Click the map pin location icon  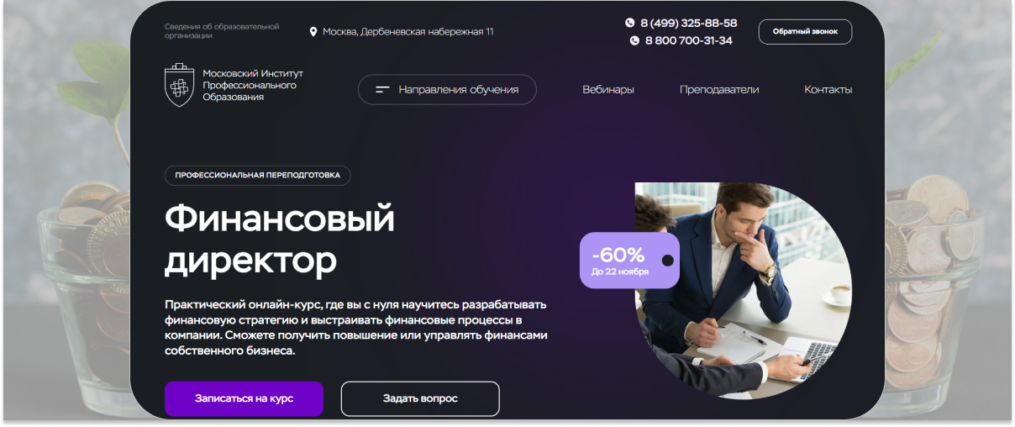[x=313, y=32]
